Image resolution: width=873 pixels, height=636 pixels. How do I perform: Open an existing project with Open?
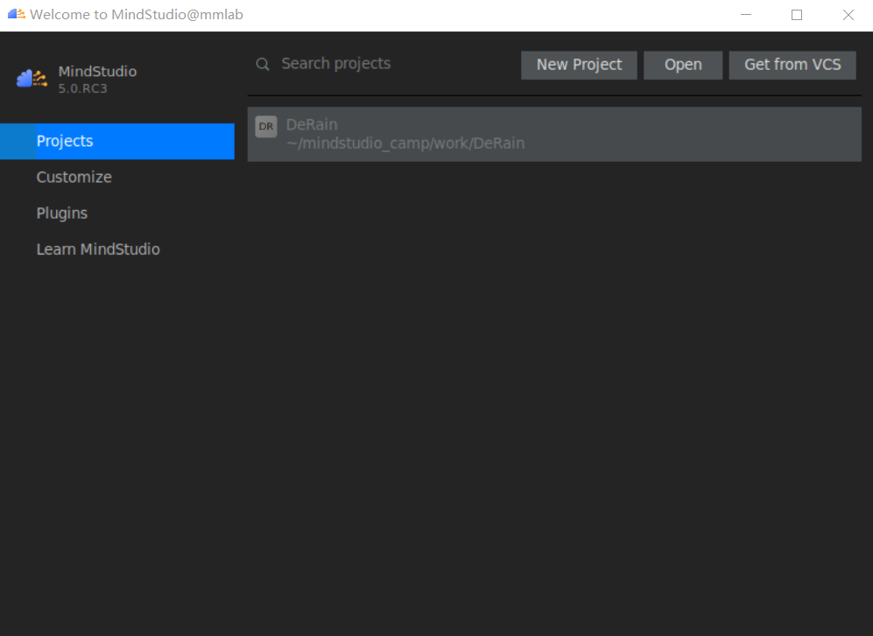point(683,65)
